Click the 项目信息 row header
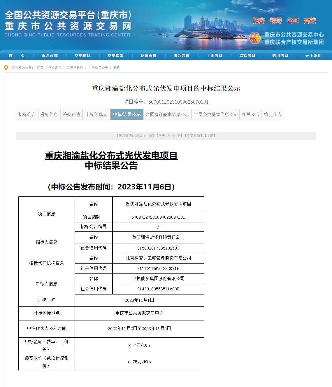The height and width of the screenshot is (387, 332). click(47, 214)
